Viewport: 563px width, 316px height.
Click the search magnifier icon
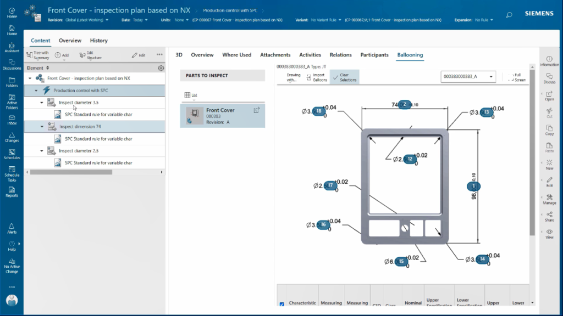tap(509, 15)
